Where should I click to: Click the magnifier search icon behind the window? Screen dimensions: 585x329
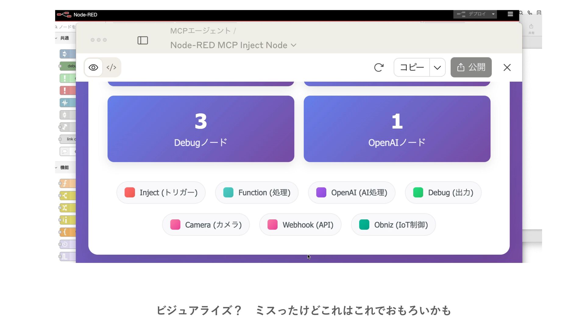521,13
